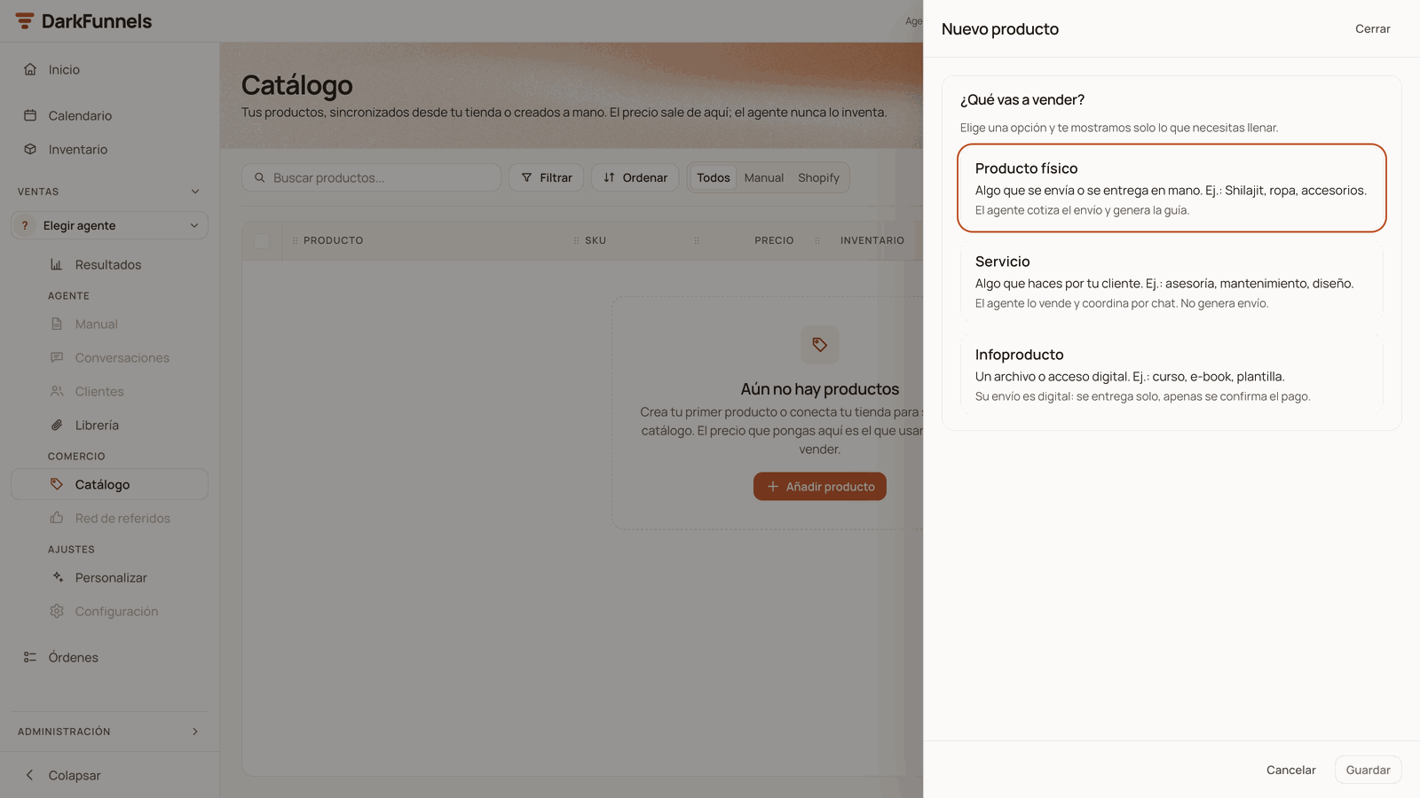Click the Órdenes list icon
The height and width of the screenshot is (798, 1420).
point(30,657)
